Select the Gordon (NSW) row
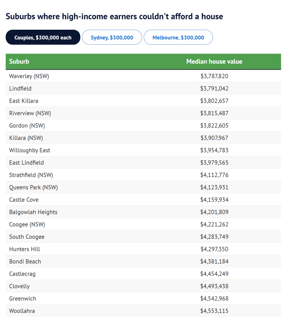Image resolution: width=292 pixels, height=321 pixels. click(143, 125)
